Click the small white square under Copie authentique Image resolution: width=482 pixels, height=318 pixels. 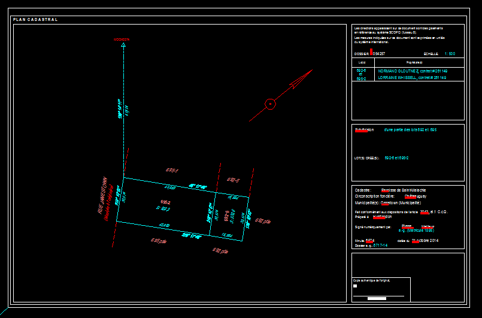tap(356, 286)
